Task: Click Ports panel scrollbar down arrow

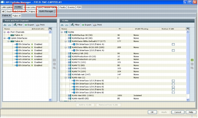Action: tap(50, 100)
